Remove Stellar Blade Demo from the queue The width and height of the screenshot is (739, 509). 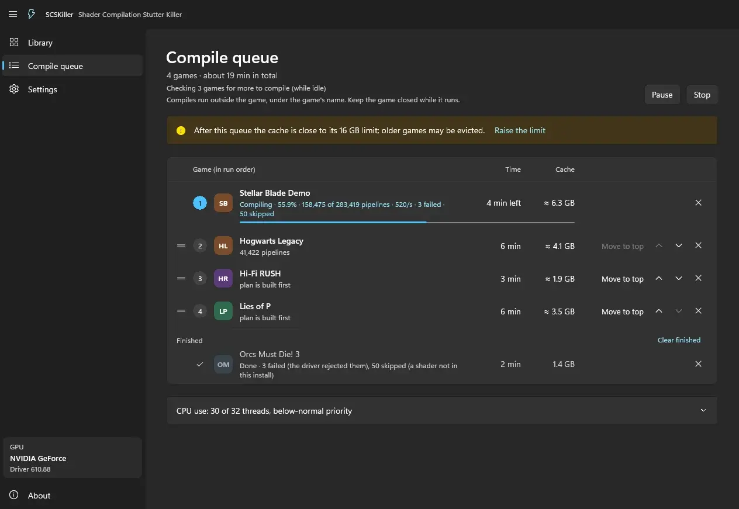698,203
